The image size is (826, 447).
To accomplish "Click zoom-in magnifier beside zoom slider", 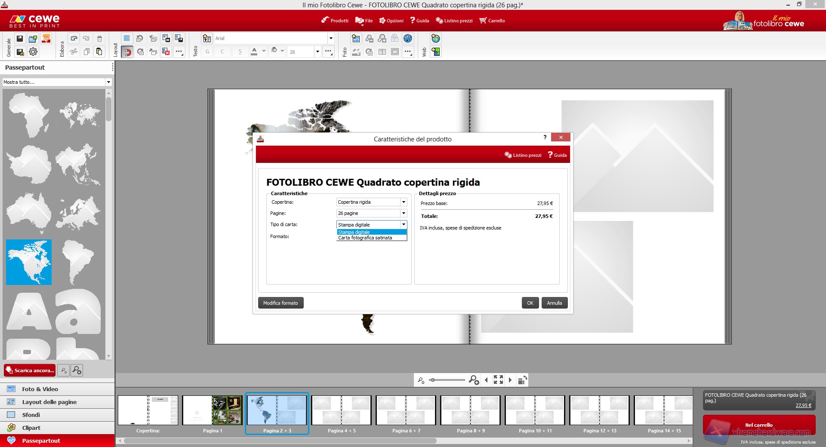I will click(474, 380).
